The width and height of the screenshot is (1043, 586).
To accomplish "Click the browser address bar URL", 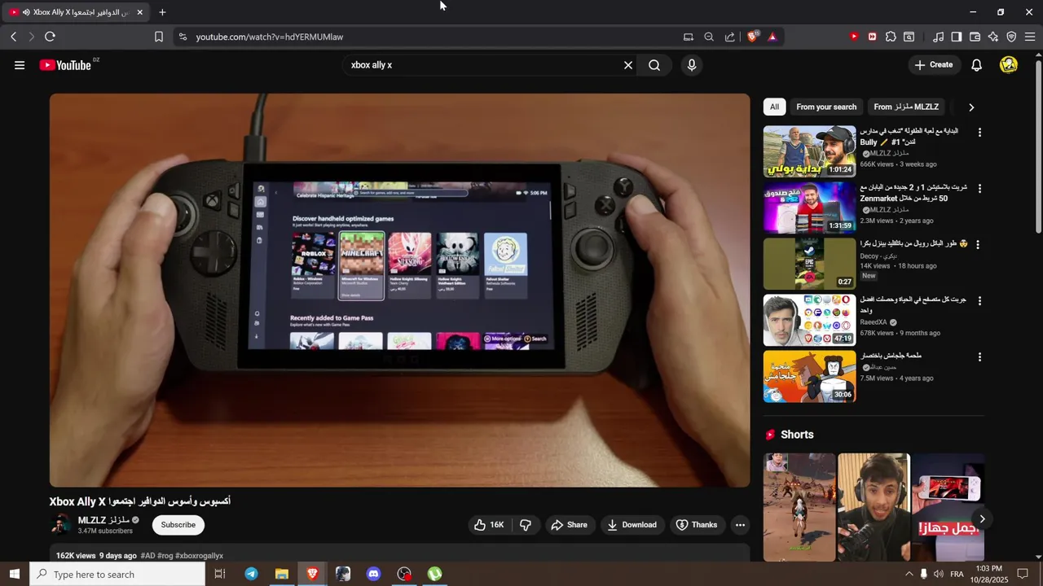I will coord(270,37).
